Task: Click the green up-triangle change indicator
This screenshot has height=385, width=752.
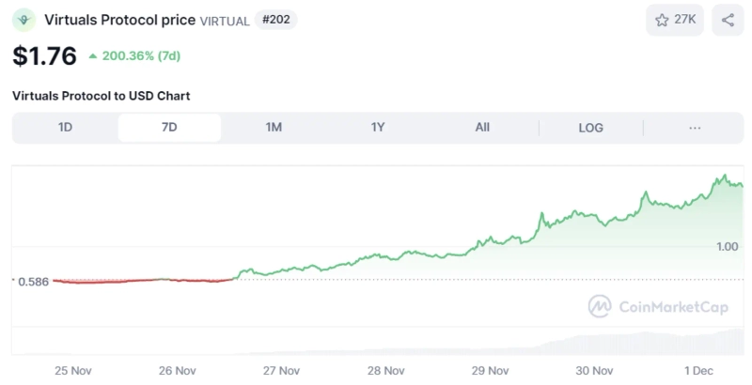Action: (x=93, y=56)
